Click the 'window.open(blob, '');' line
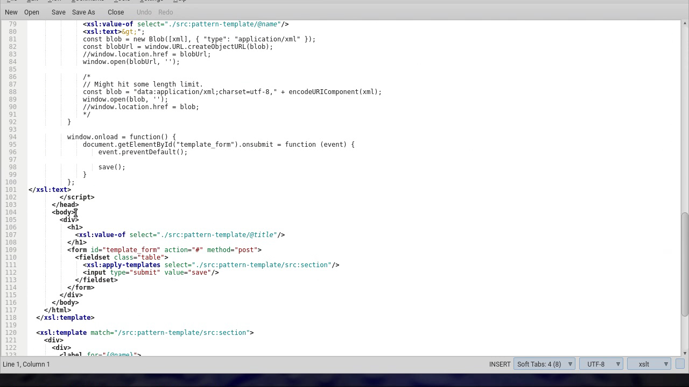 pos(125,99)
